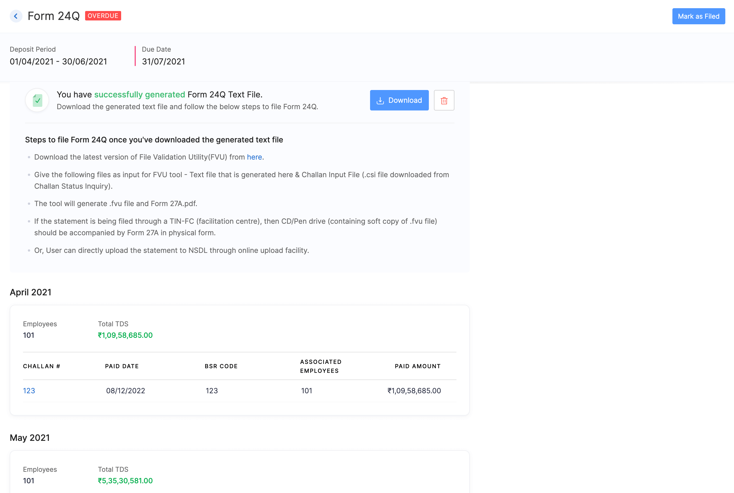The width and height of the screenshot is (734, 493).
Task: Click the Form 24Q page title
Action: pos(54,16)
